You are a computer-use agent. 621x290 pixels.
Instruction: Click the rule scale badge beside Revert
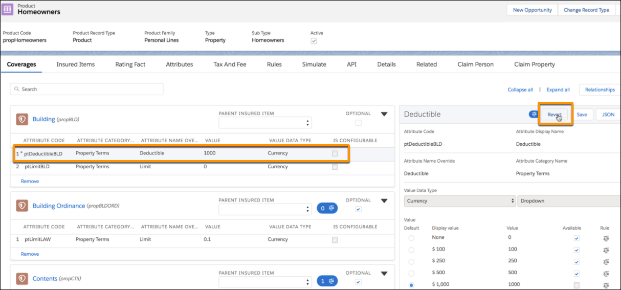point(533,115)
